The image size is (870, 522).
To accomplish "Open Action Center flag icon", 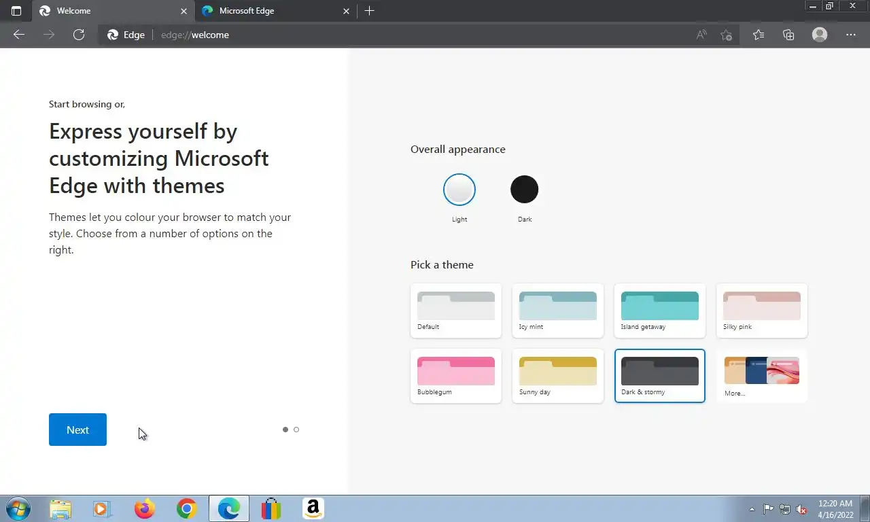I will pos(769,509).
